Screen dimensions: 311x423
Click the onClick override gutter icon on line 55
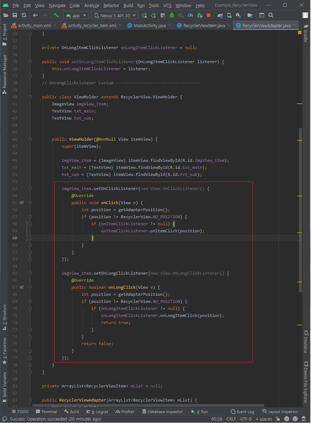21,203
